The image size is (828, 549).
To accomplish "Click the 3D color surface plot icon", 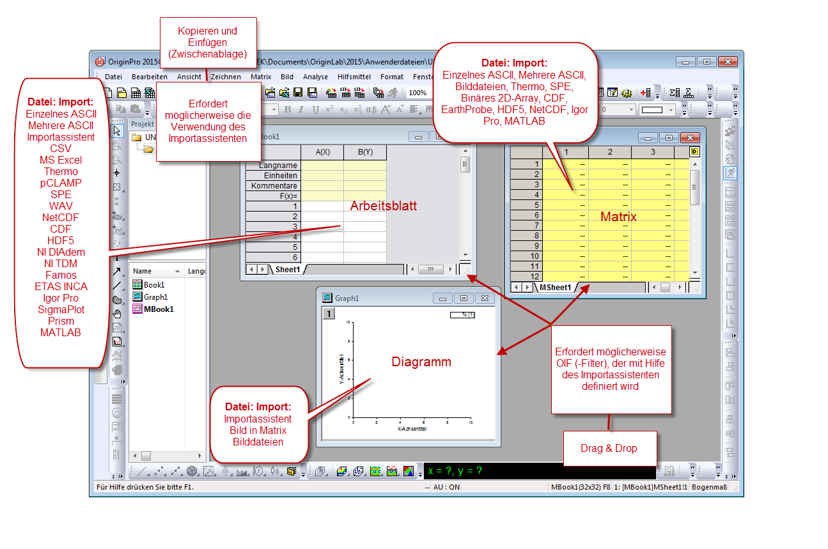I will click(x=341, y=471).
